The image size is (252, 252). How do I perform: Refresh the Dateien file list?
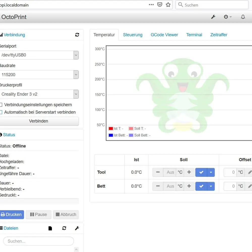[64, 228]
